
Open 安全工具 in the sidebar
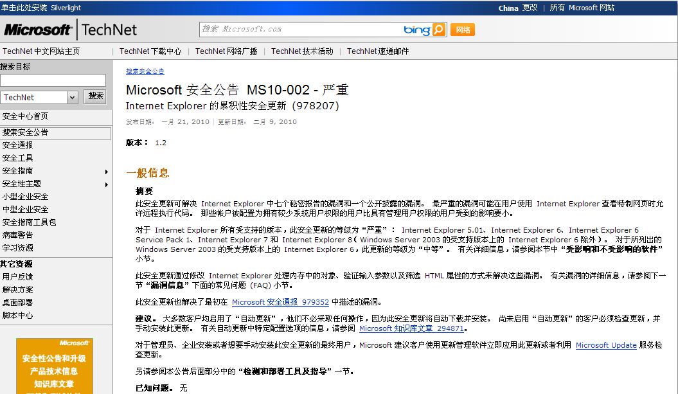click(x=17, y=158)
